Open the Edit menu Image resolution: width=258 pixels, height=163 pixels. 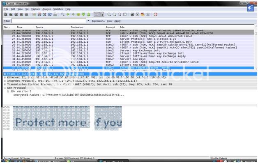coord(13,9)
